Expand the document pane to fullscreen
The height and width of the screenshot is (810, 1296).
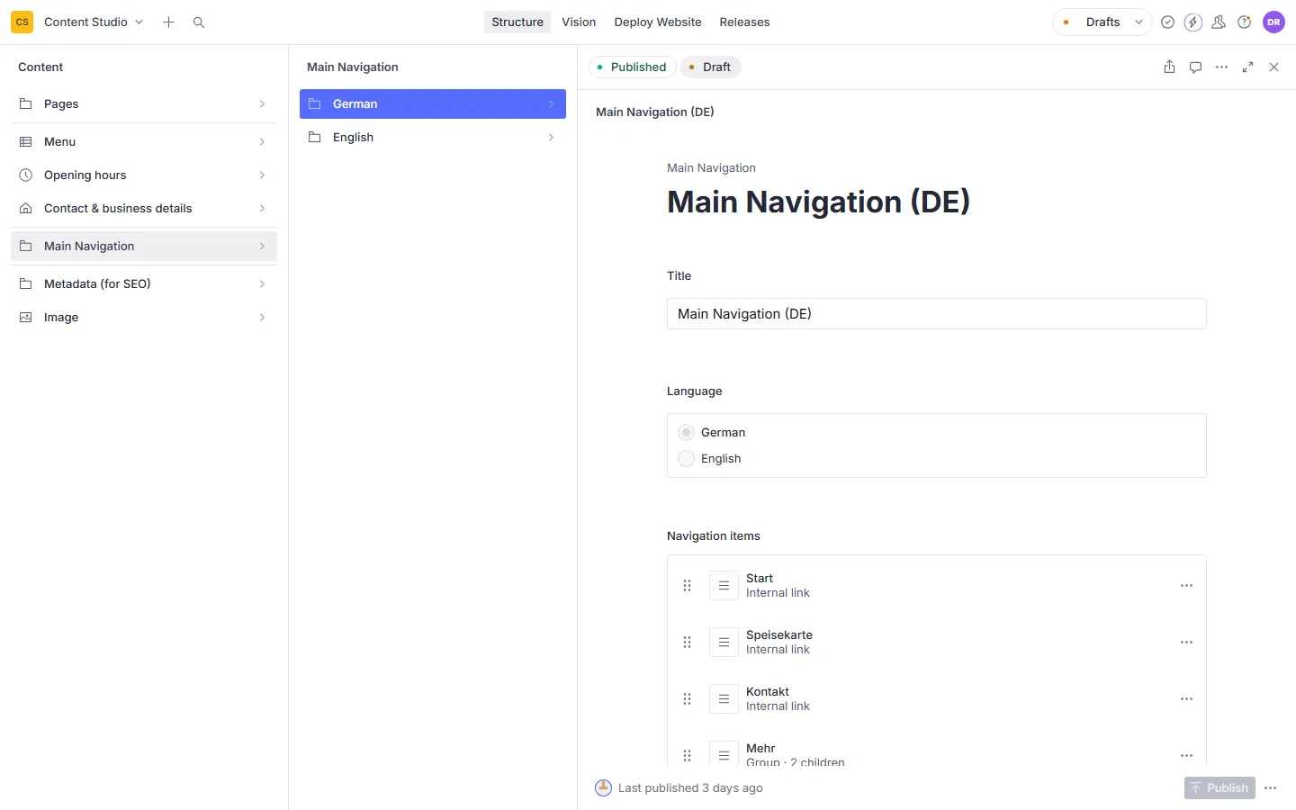[x=1247, y=67]
